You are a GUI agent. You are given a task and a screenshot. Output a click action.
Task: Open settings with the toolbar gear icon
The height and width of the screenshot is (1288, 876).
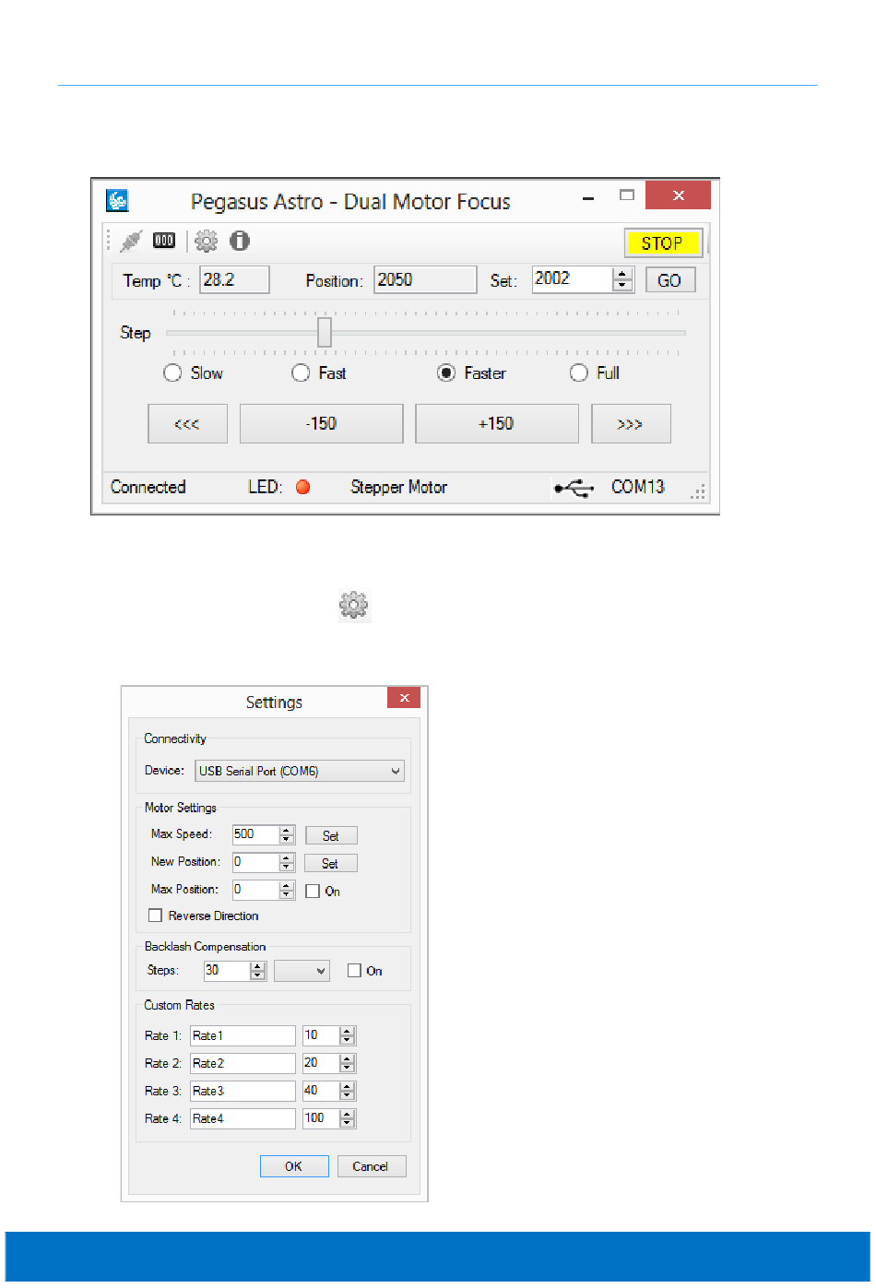tap(207, 242)
